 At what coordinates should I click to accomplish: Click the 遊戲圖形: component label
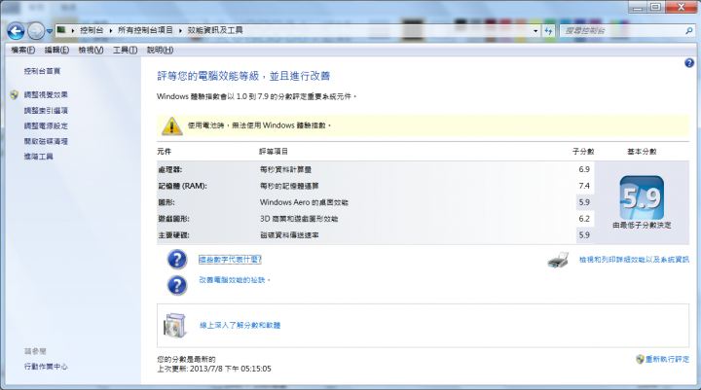[x=173, y=219]
